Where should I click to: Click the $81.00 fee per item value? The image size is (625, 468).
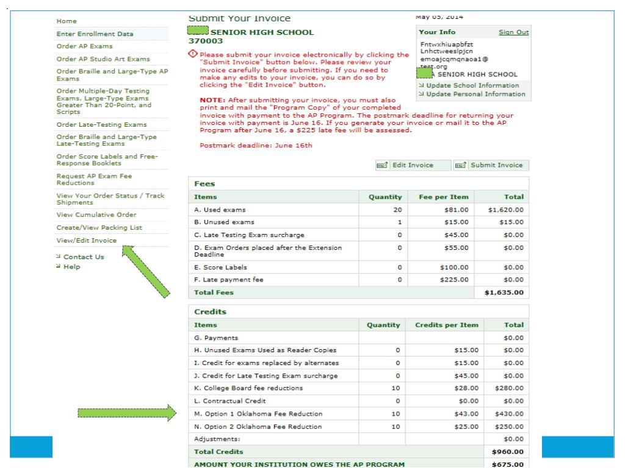tap(457, 210)
